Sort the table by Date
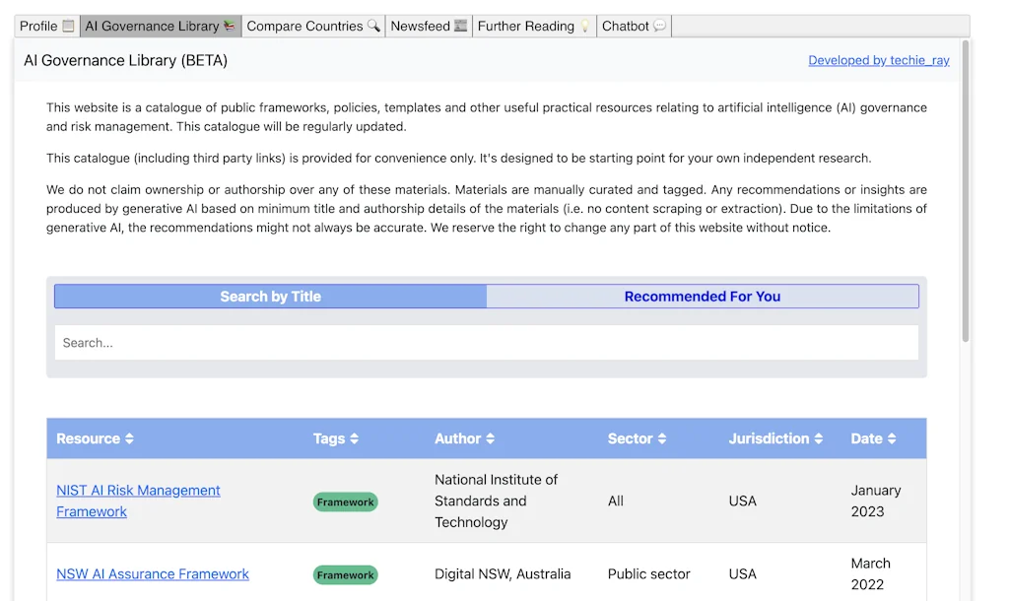Image resolution: width=1009 pixels, height=601 pixels. [x=873, y=438]
